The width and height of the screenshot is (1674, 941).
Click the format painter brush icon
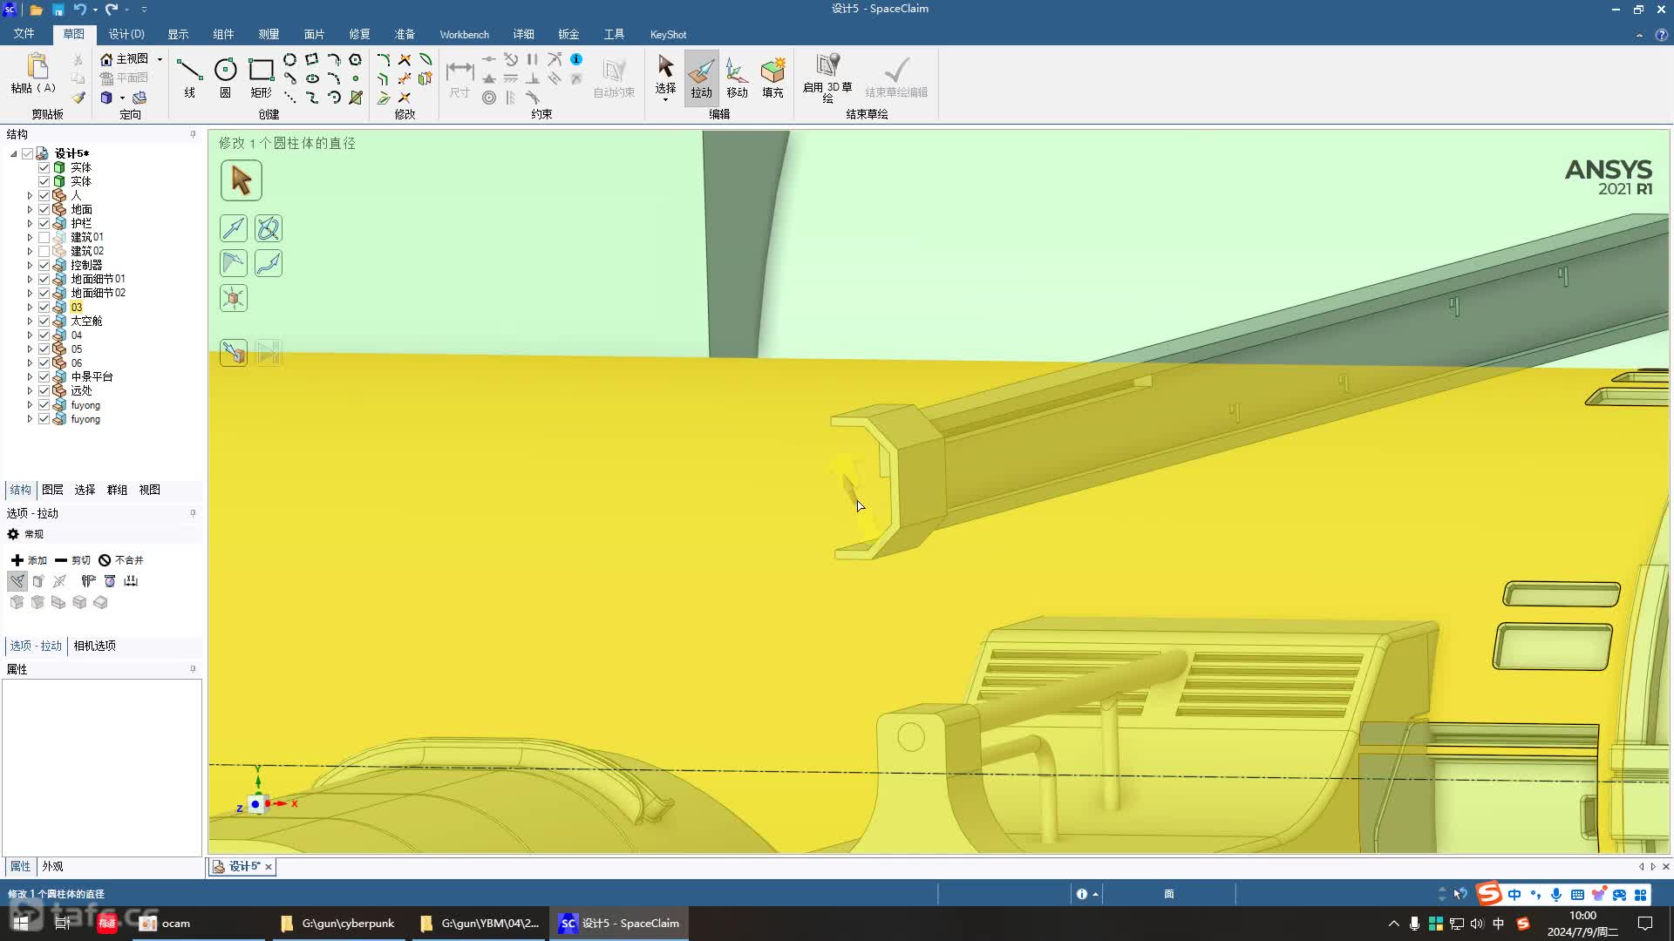(78, 98)
